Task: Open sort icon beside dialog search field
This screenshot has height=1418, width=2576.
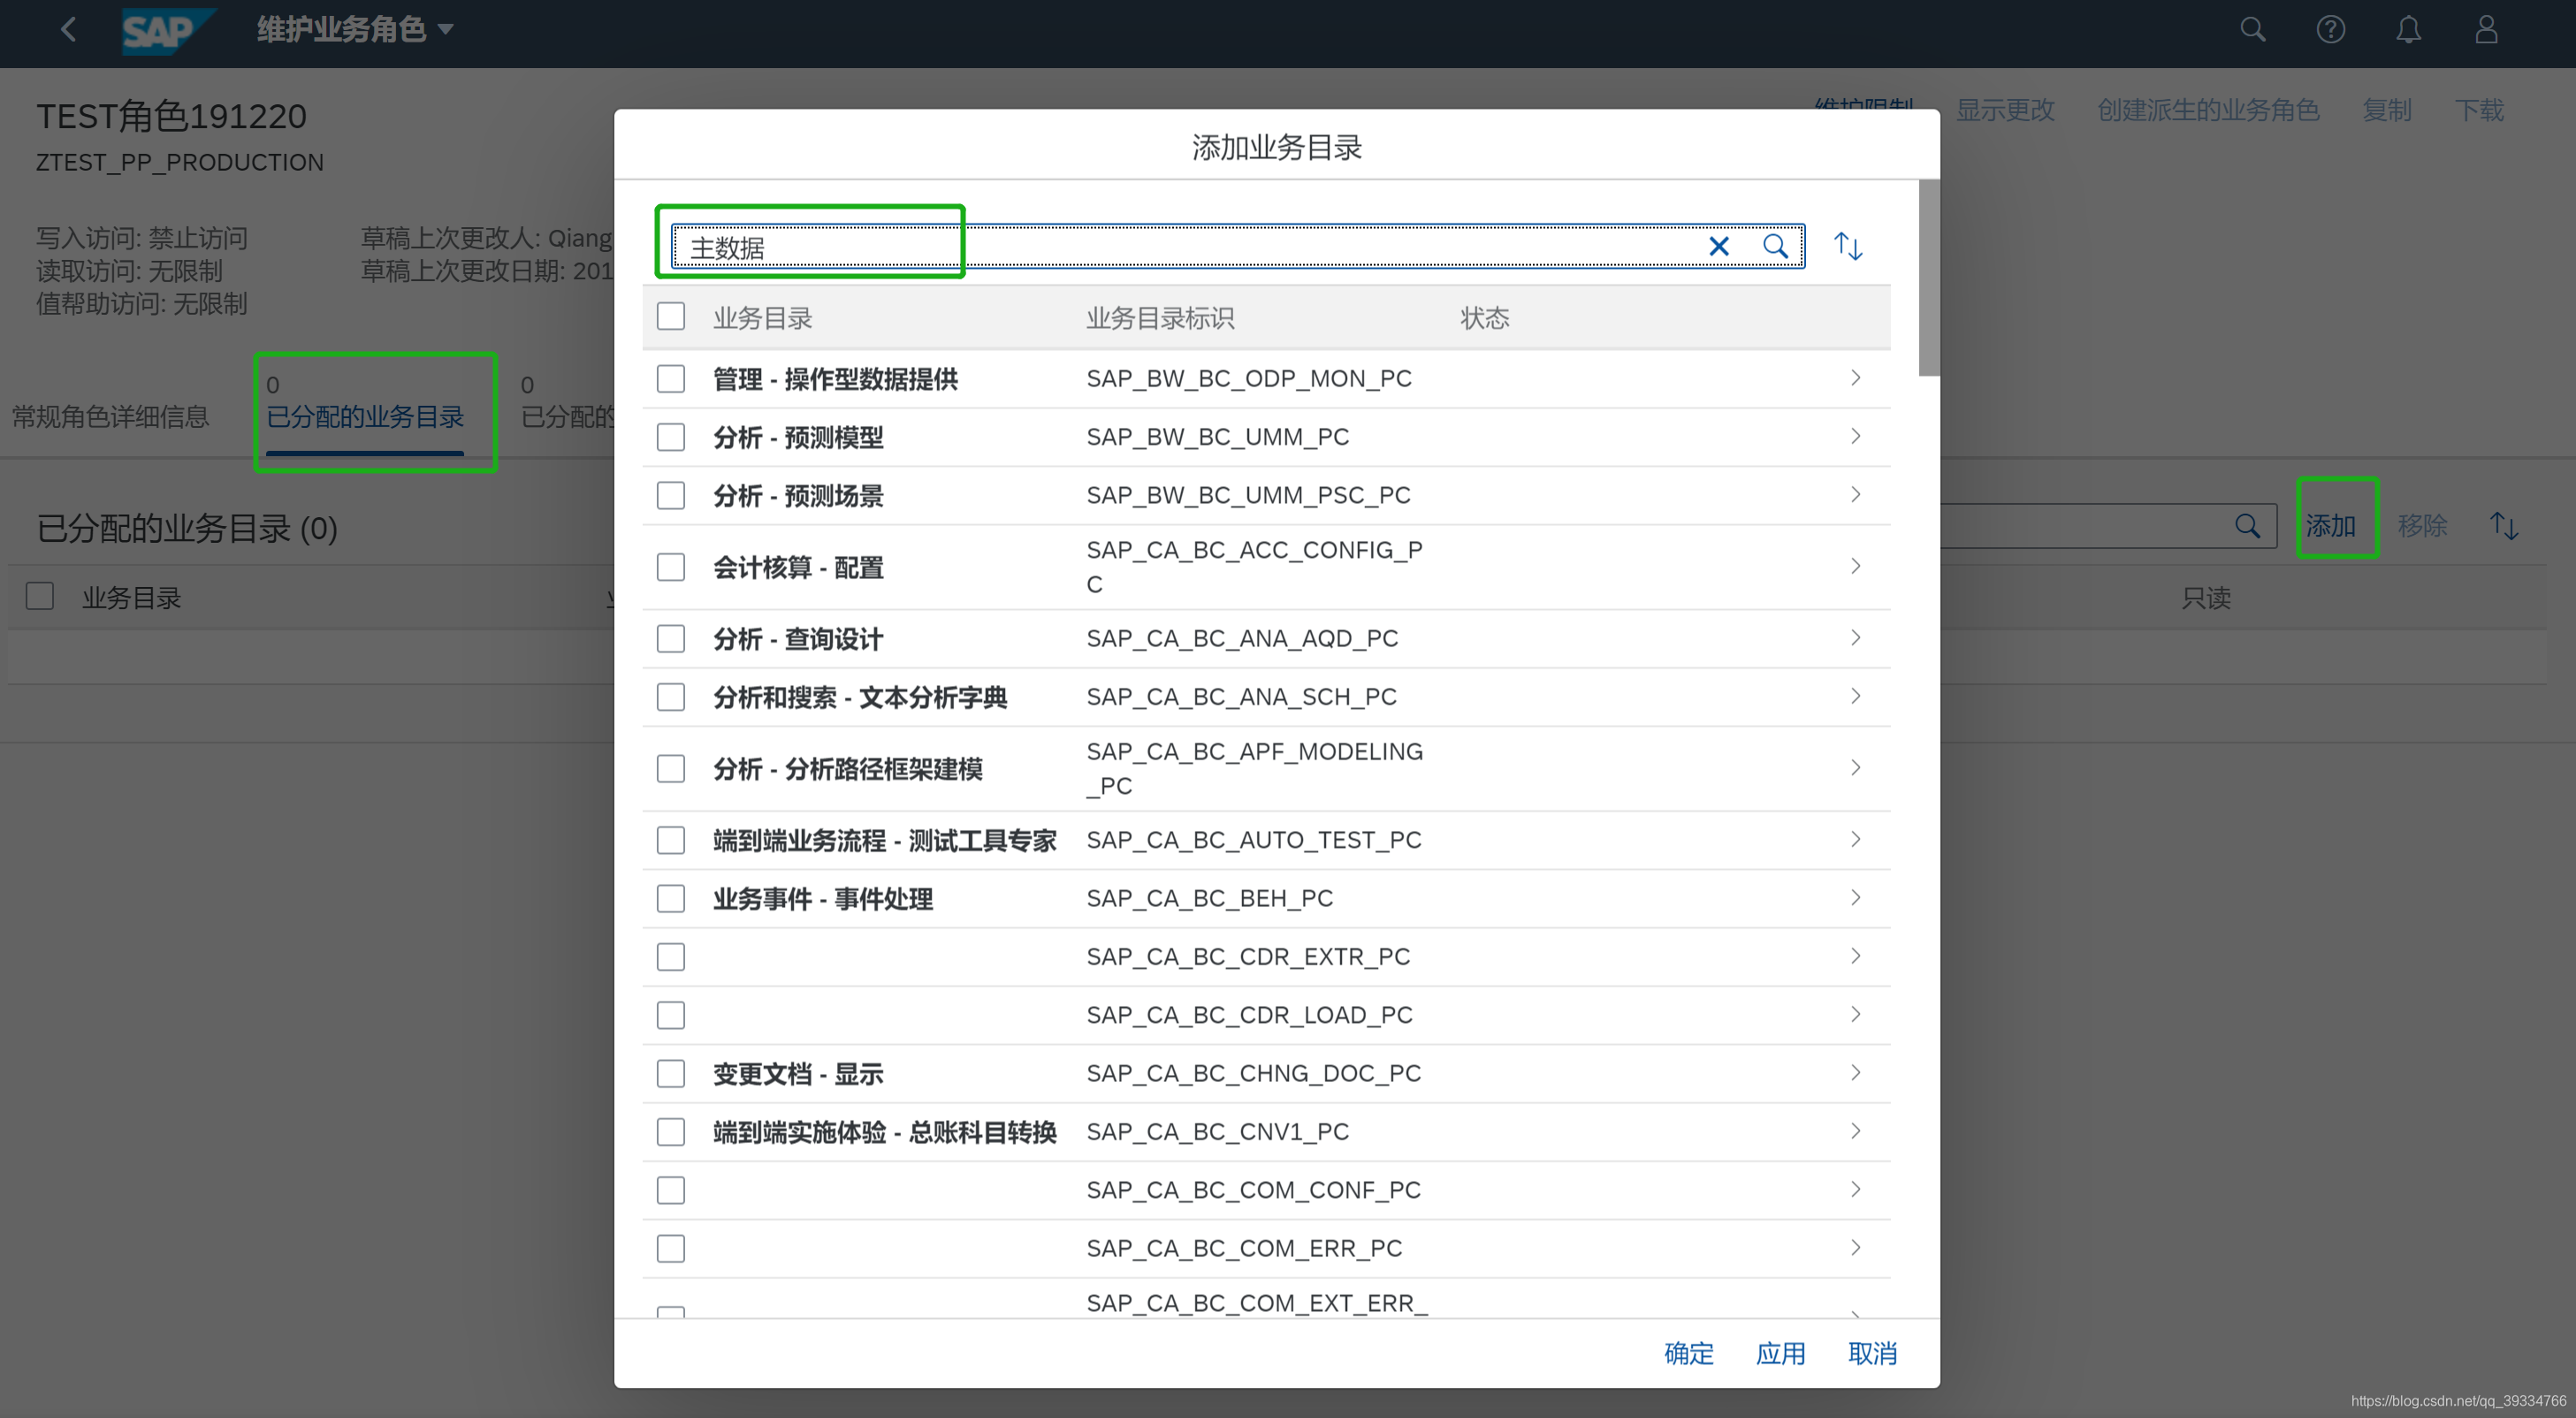Action: 1848,246
